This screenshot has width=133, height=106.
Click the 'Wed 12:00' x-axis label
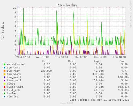coord(23,57)
